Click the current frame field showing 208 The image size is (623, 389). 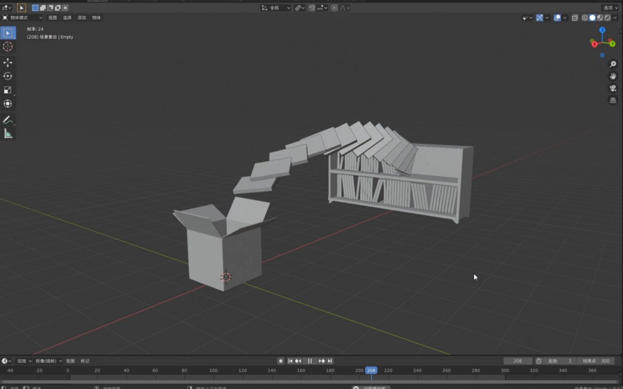coord(518,361)
